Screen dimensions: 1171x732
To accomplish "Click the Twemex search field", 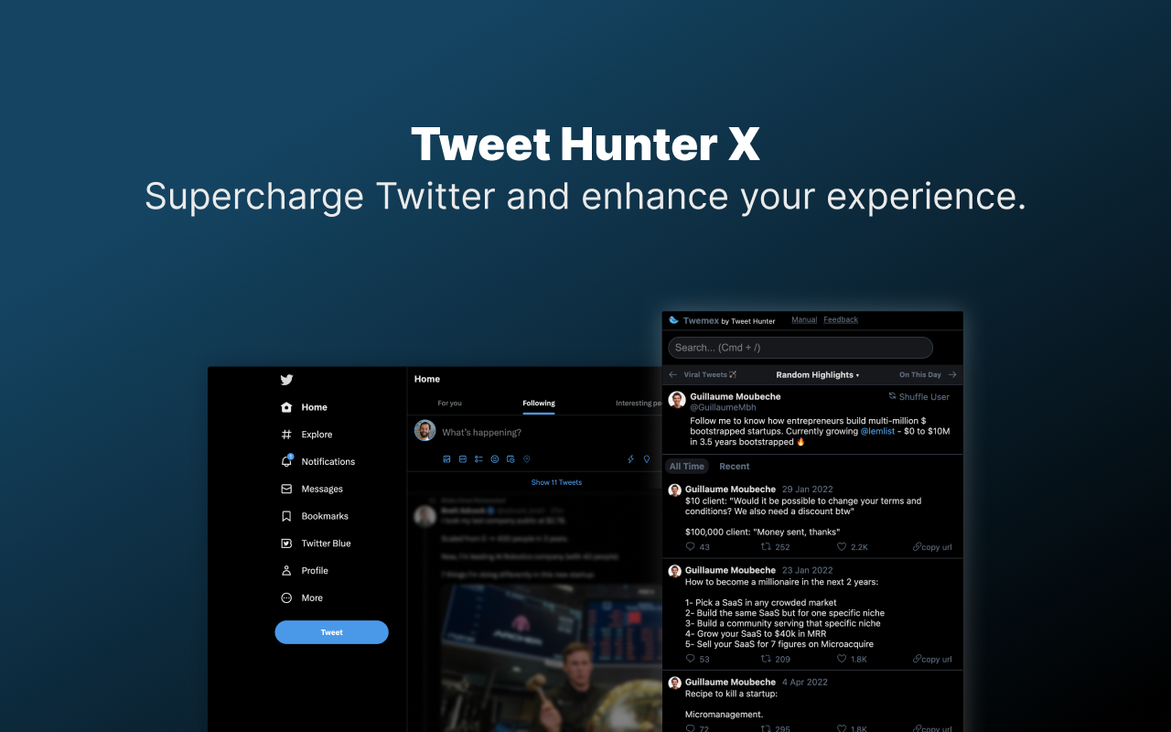I will (800, 348).
